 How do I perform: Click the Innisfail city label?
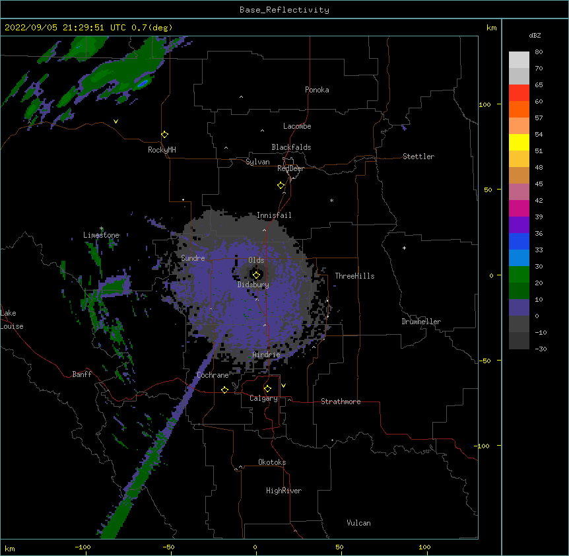coord(274,215)
